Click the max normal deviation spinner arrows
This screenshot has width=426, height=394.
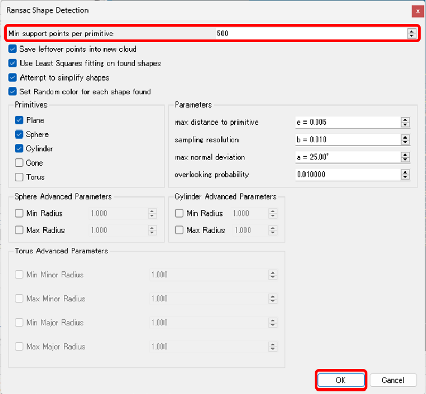click(405, 157)
